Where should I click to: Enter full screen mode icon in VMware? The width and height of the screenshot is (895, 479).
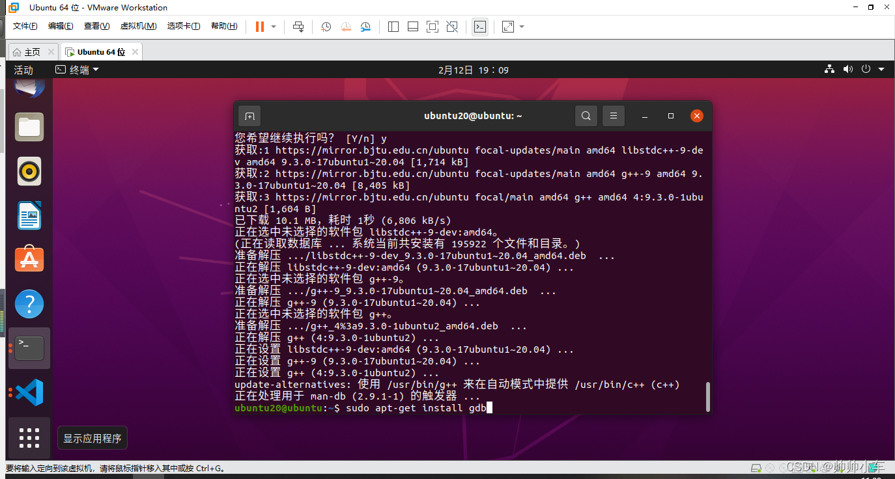click(x=433, y=27)
